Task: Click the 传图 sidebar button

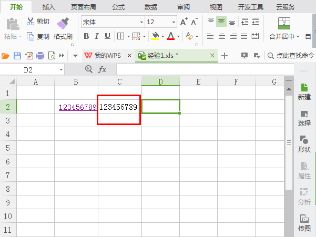Action: point(304,223)
